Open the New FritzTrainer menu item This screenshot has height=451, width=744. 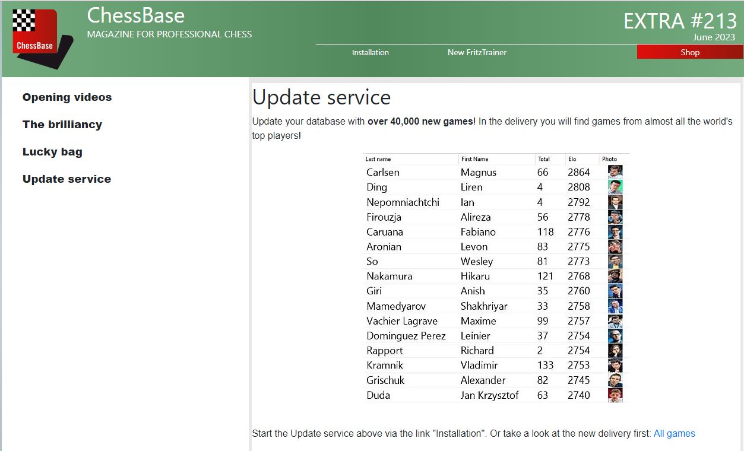point(477,52)
